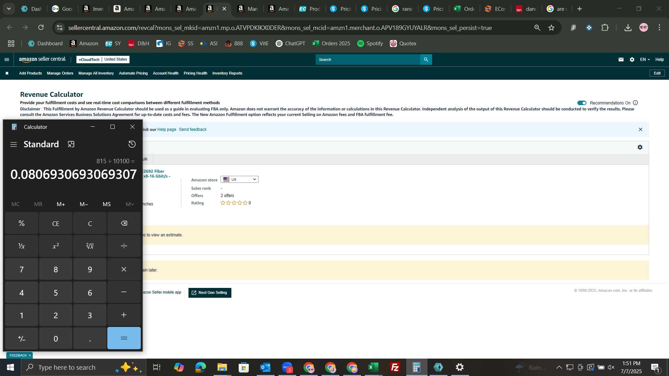Click the Chrome address bar URL
Image resolution: width=669 pixels, height=376 pixels.
tap(280, 28)
